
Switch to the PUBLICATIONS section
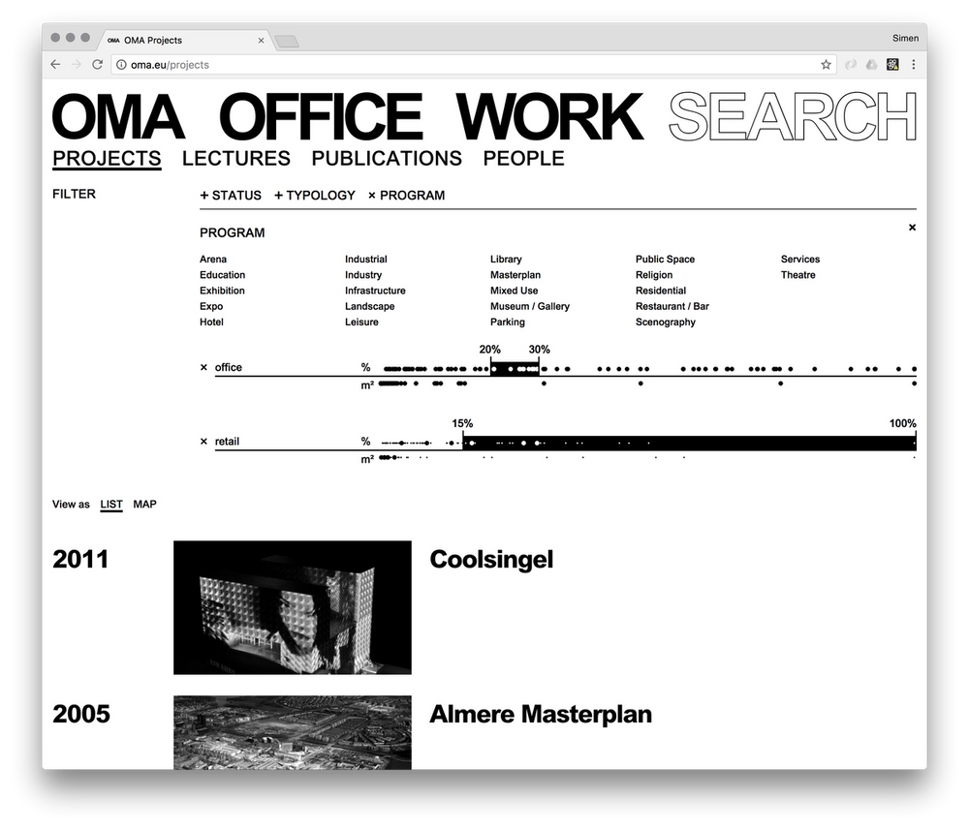pyautogui.click(x=387, y=159)
